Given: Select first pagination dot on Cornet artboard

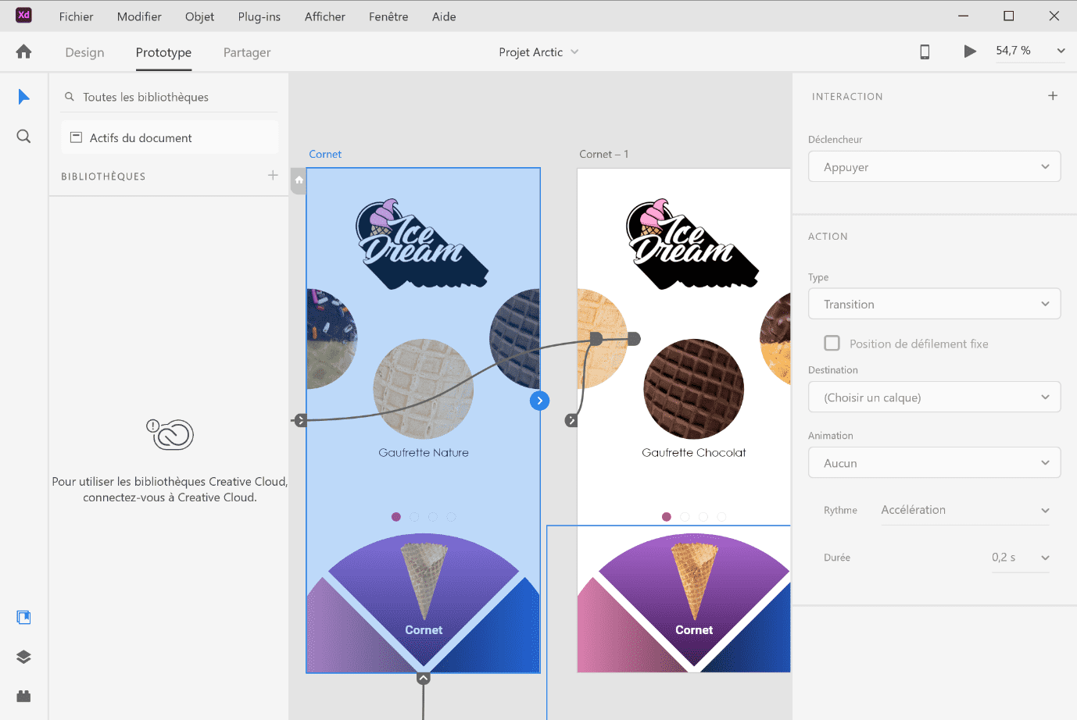Looking at the screenshot, I should click(396, 517).
